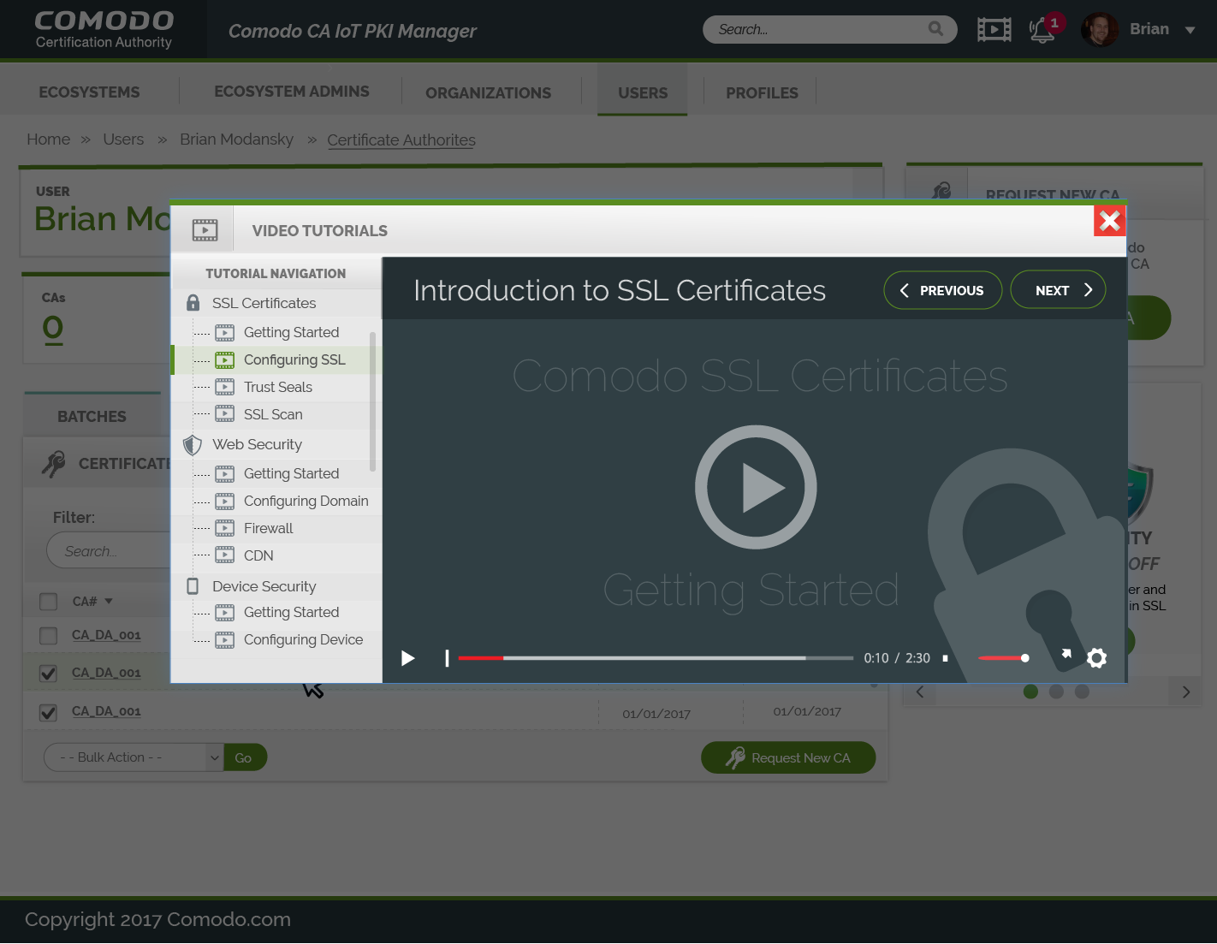Click the Certificates keys icon

tap(54, 464)
